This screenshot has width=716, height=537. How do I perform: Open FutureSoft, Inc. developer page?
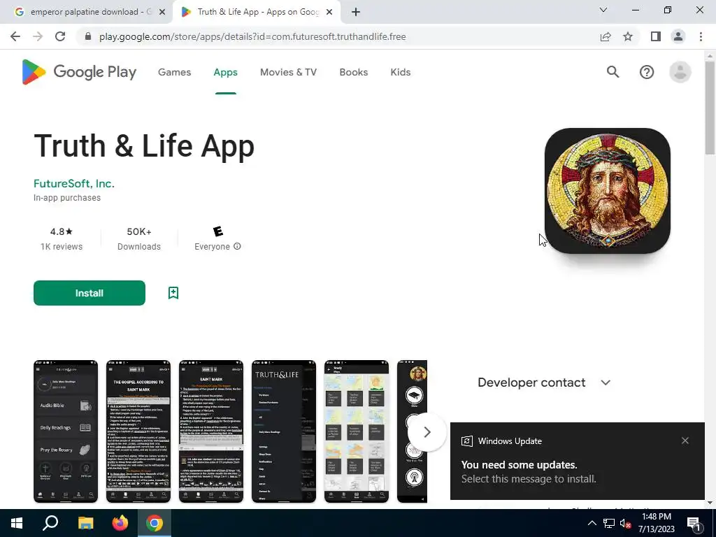[74, 184]
